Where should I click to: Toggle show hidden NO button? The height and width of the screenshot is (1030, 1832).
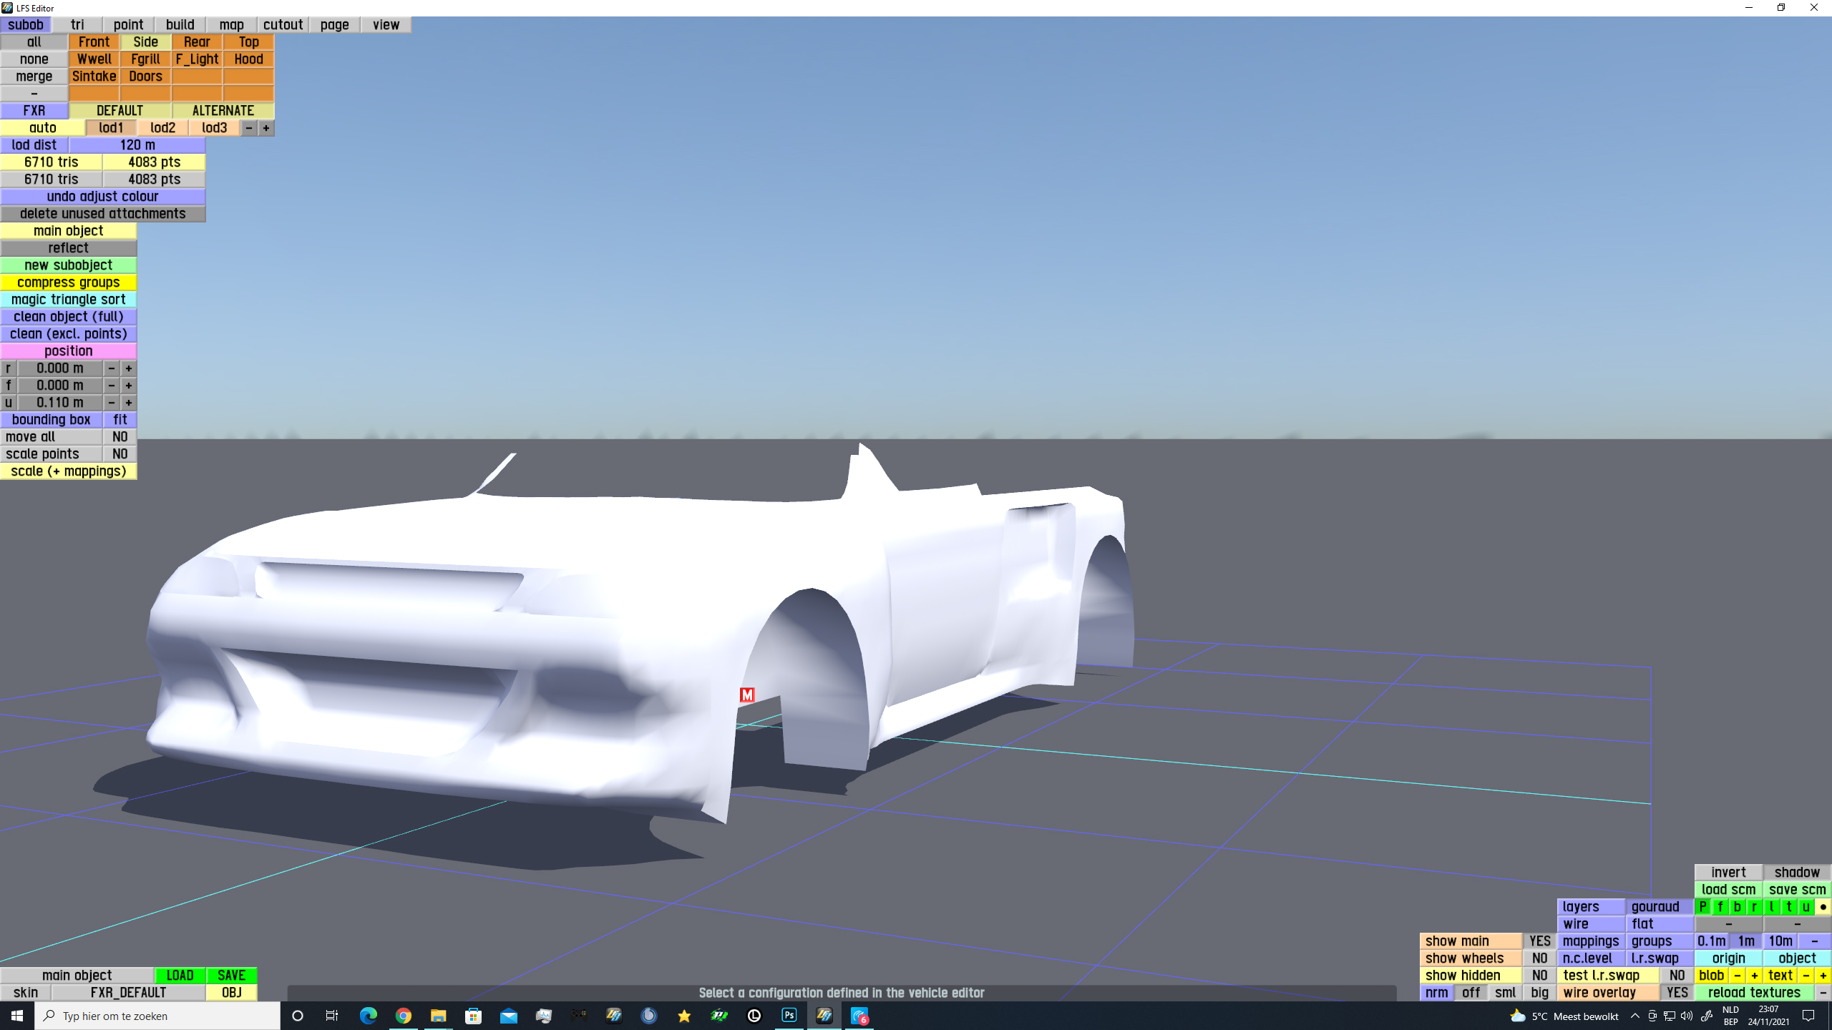tap(1540, 976)
